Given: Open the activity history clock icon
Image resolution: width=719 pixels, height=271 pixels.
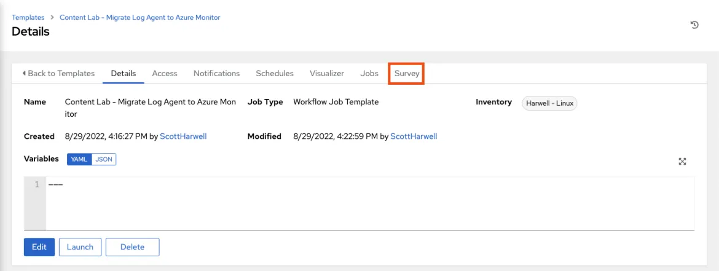Looking at the screenshot, I should click(694, 25).
